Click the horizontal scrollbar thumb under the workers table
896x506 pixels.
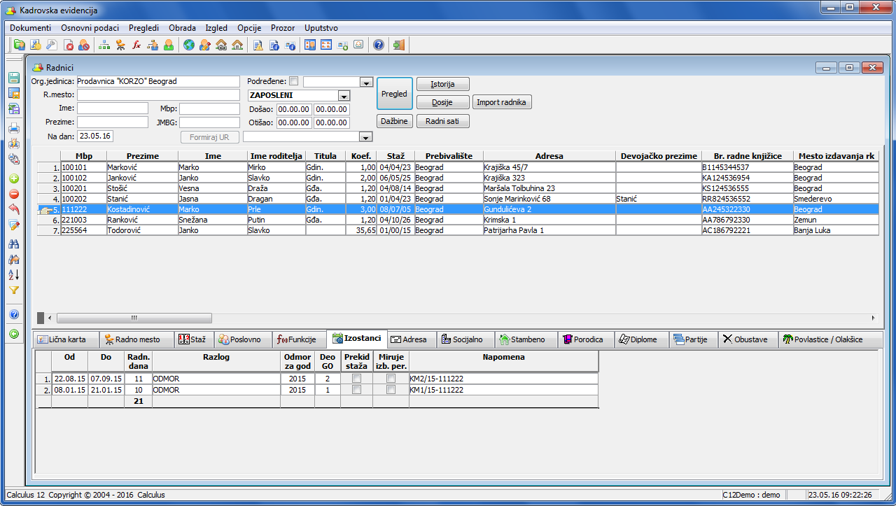pos(134,318)
